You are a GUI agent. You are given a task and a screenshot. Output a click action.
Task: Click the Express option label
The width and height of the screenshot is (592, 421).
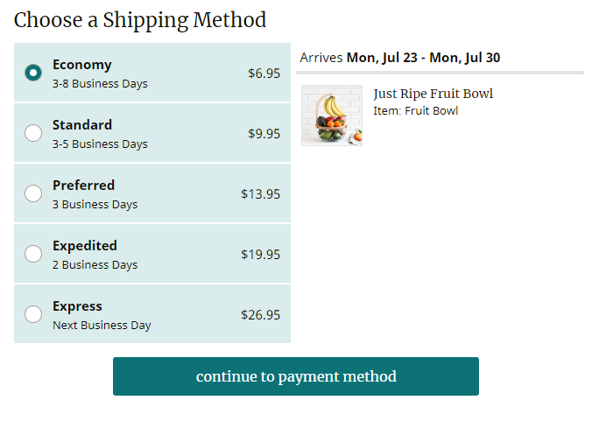click(77, 306)
